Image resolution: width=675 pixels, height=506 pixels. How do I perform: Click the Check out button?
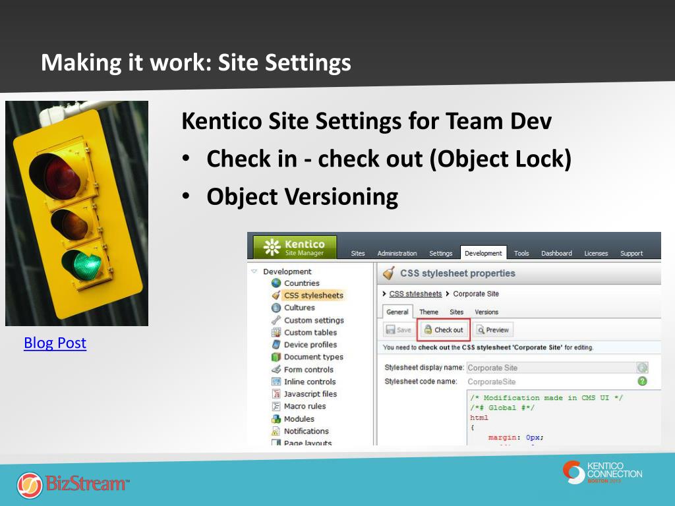tap(444, 330)
